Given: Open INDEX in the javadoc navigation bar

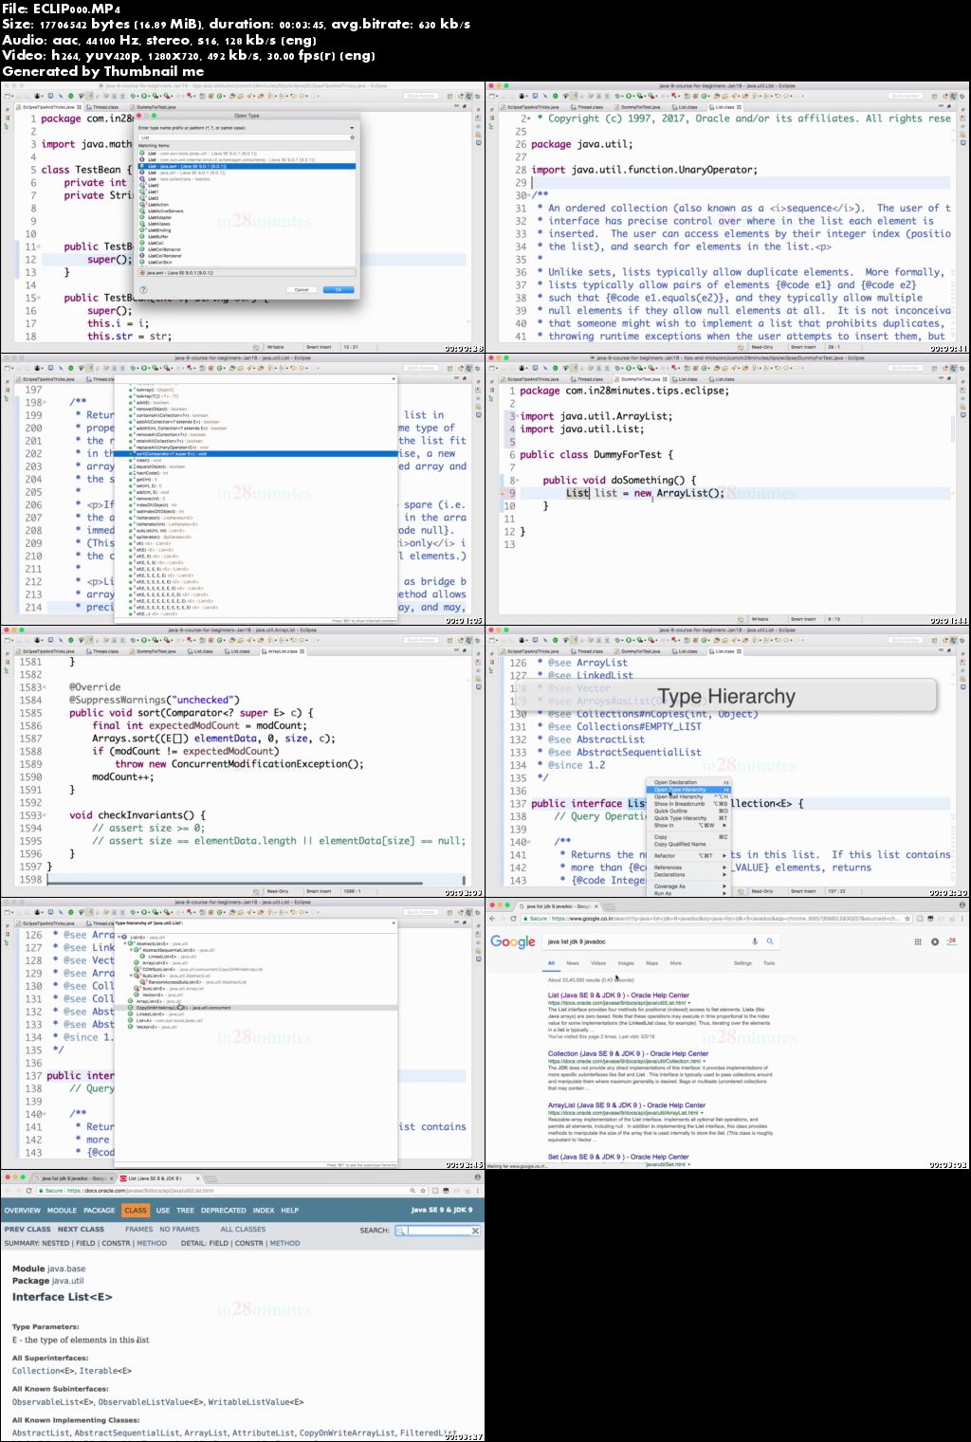Looking at the screenshot, I should (264, 1211).
